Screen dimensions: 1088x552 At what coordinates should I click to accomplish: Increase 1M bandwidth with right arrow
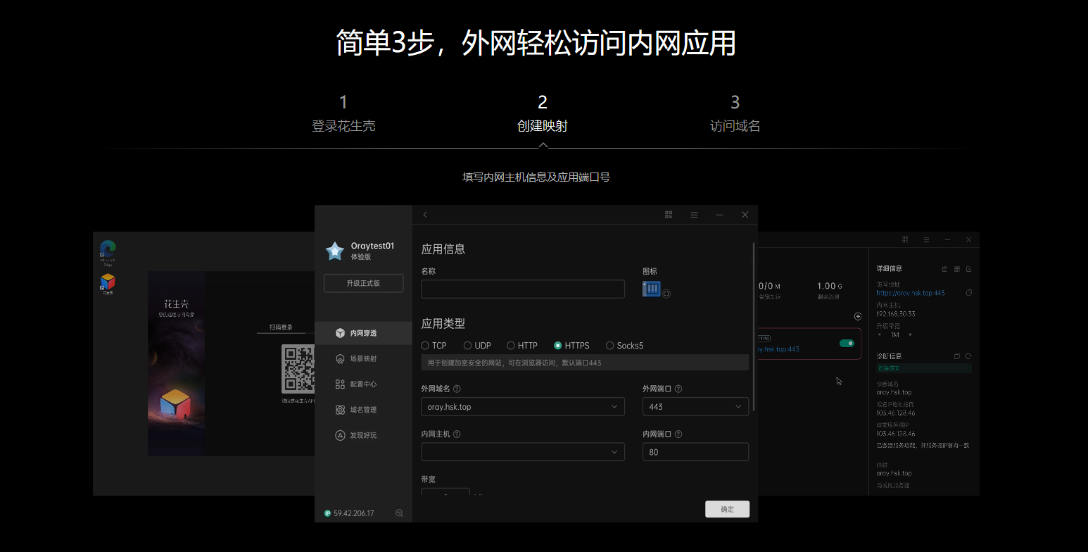click(x=911, y=335)
